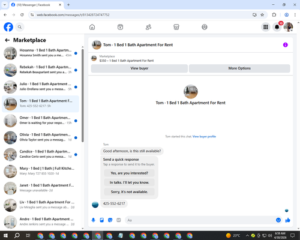300x240 pixels.
Task: Open the Chrome three-dot menu
Action: tap(295, 15)
